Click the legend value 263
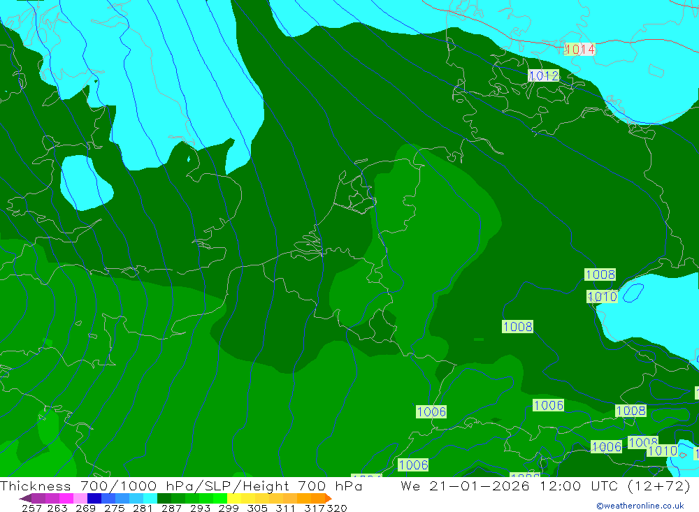699x512 pixels. pos(57,508)
